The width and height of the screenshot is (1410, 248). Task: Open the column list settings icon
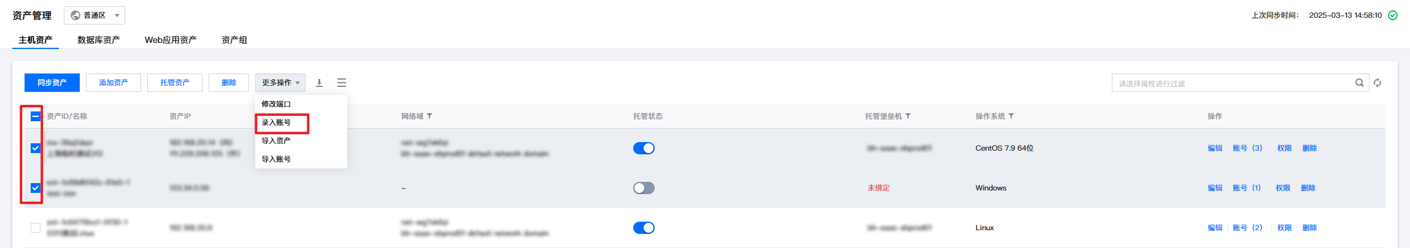pyautogui.click(x=342, y=83)
